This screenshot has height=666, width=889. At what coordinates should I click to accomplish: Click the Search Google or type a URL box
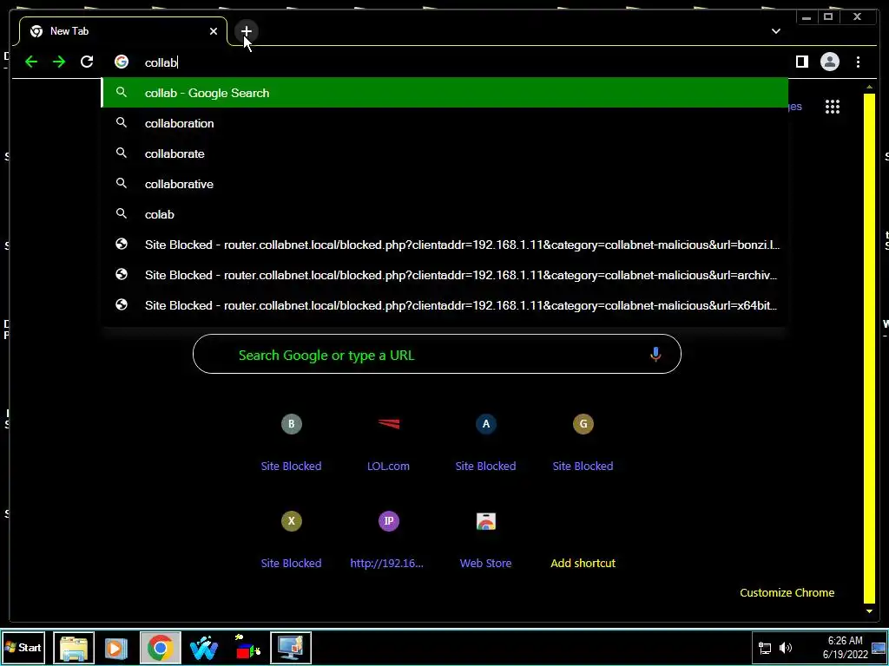click(437, 354)
